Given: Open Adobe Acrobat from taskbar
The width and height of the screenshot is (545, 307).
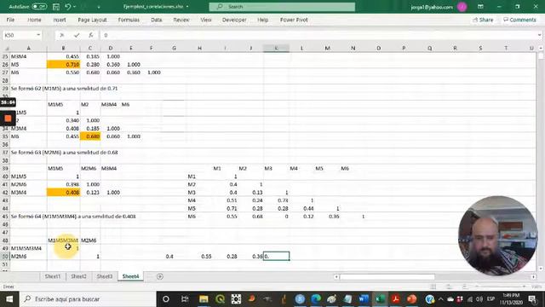Looking at the screenshot, I should pyautogui.click(x=395, y=299).
